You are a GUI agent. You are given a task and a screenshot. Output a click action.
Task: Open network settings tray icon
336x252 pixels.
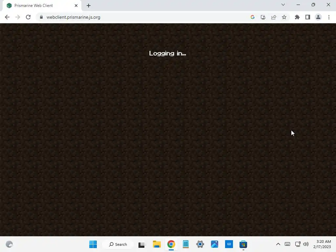point(298,244)
